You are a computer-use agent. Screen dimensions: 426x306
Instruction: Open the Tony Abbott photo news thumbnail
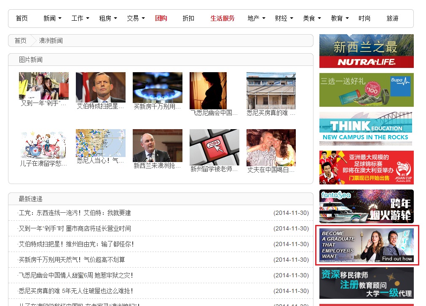point(100,87)
